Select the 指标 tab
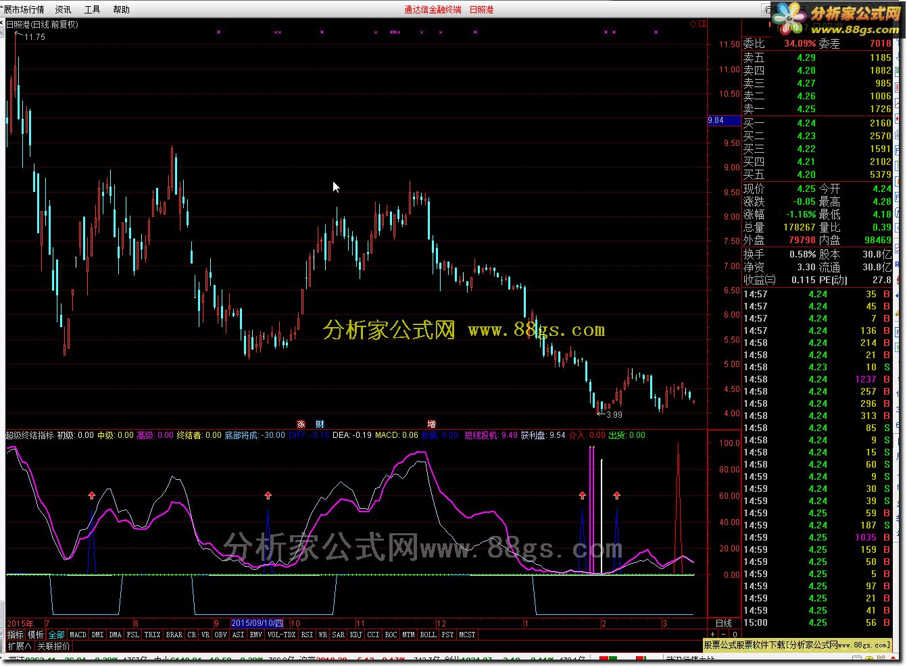This screenshot has width=907, height=667. coord(15,635)
